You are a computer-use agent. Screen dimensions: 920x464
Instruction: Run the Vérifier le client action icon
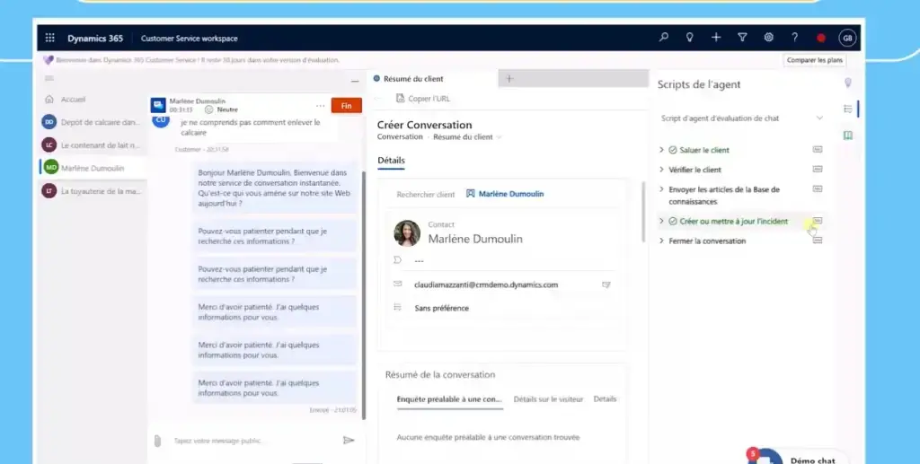pyautogui.click(x=818, y=170)
